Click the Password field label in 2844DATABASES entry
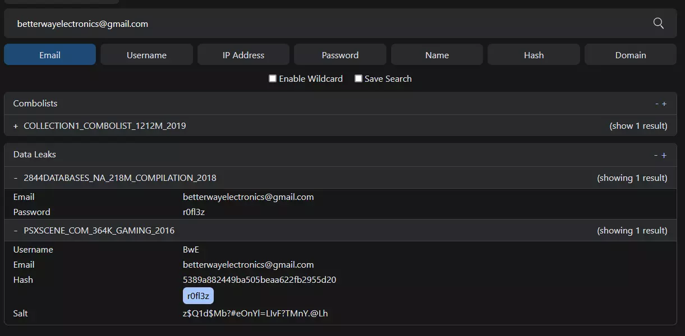The height and width of the screenshot is (336, 685). (31, 212)
